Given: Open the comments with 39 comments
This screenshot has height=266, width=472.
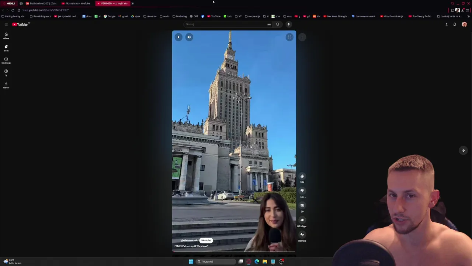Looking at the screenshot, I should pyautogui.click(x=302, y=205).
